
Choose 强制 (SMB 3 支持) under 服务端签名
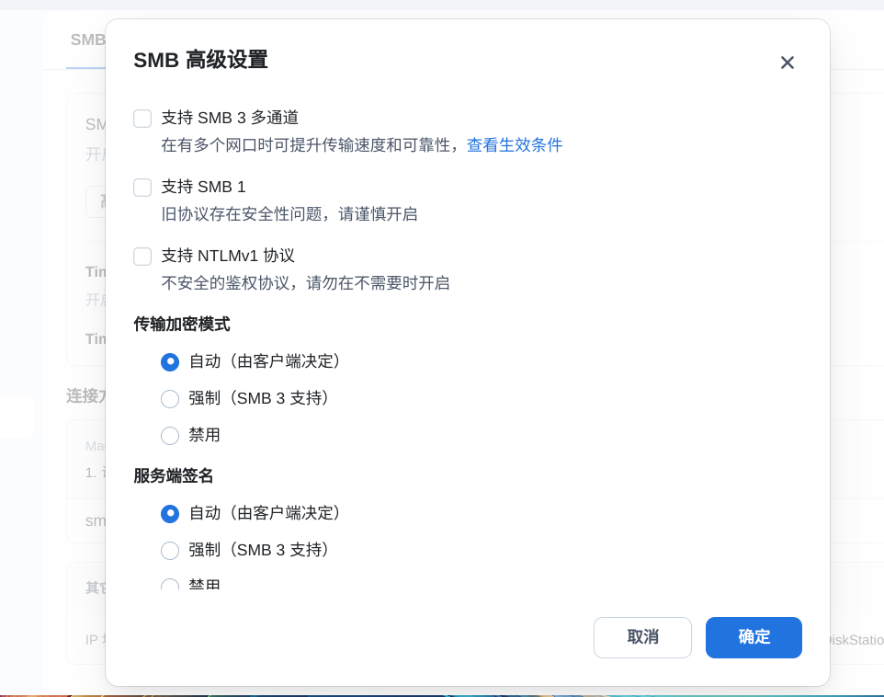point(170,550)
